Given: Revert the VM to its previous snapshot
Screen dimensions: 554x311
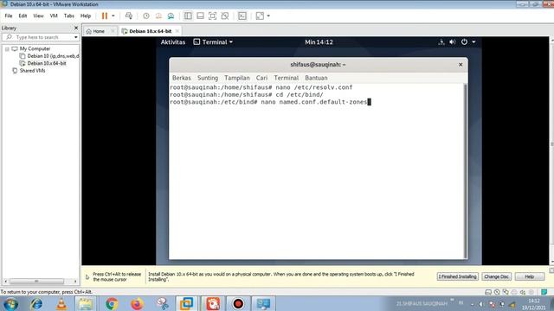Looking at the screenshot, I should tap(158, 16).
